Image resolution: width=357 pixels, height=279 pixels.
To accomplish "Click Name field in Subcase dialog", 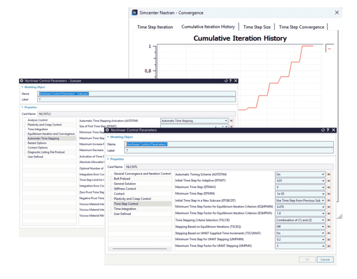I will click(136, 93).
